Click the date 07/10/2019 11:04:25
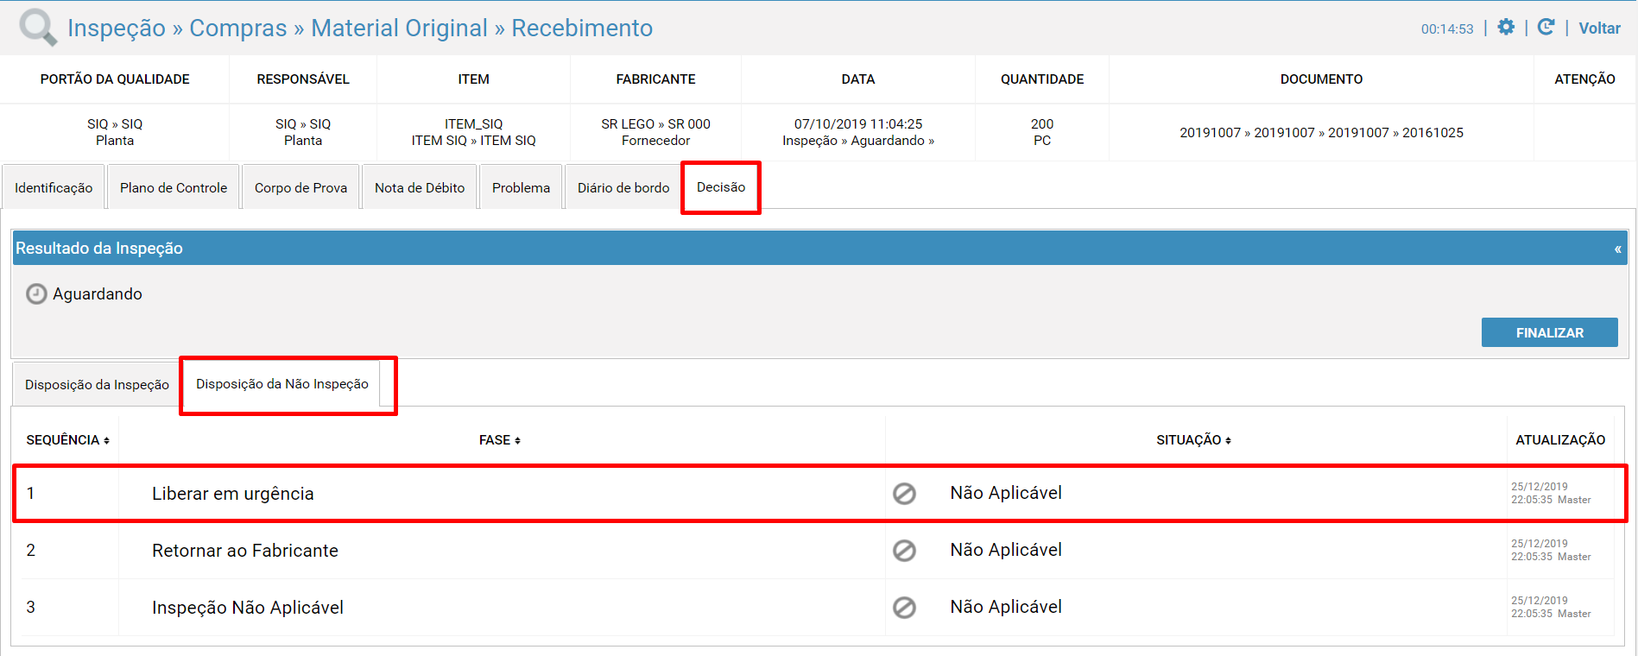 coord(858,123)
